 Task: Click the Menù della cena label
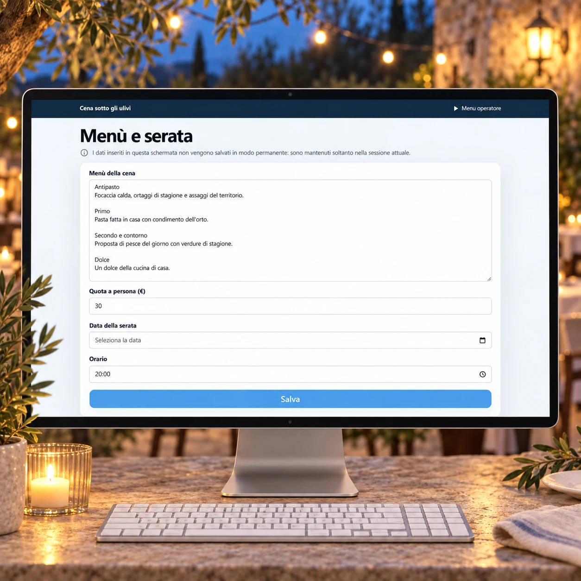point(112,173)
